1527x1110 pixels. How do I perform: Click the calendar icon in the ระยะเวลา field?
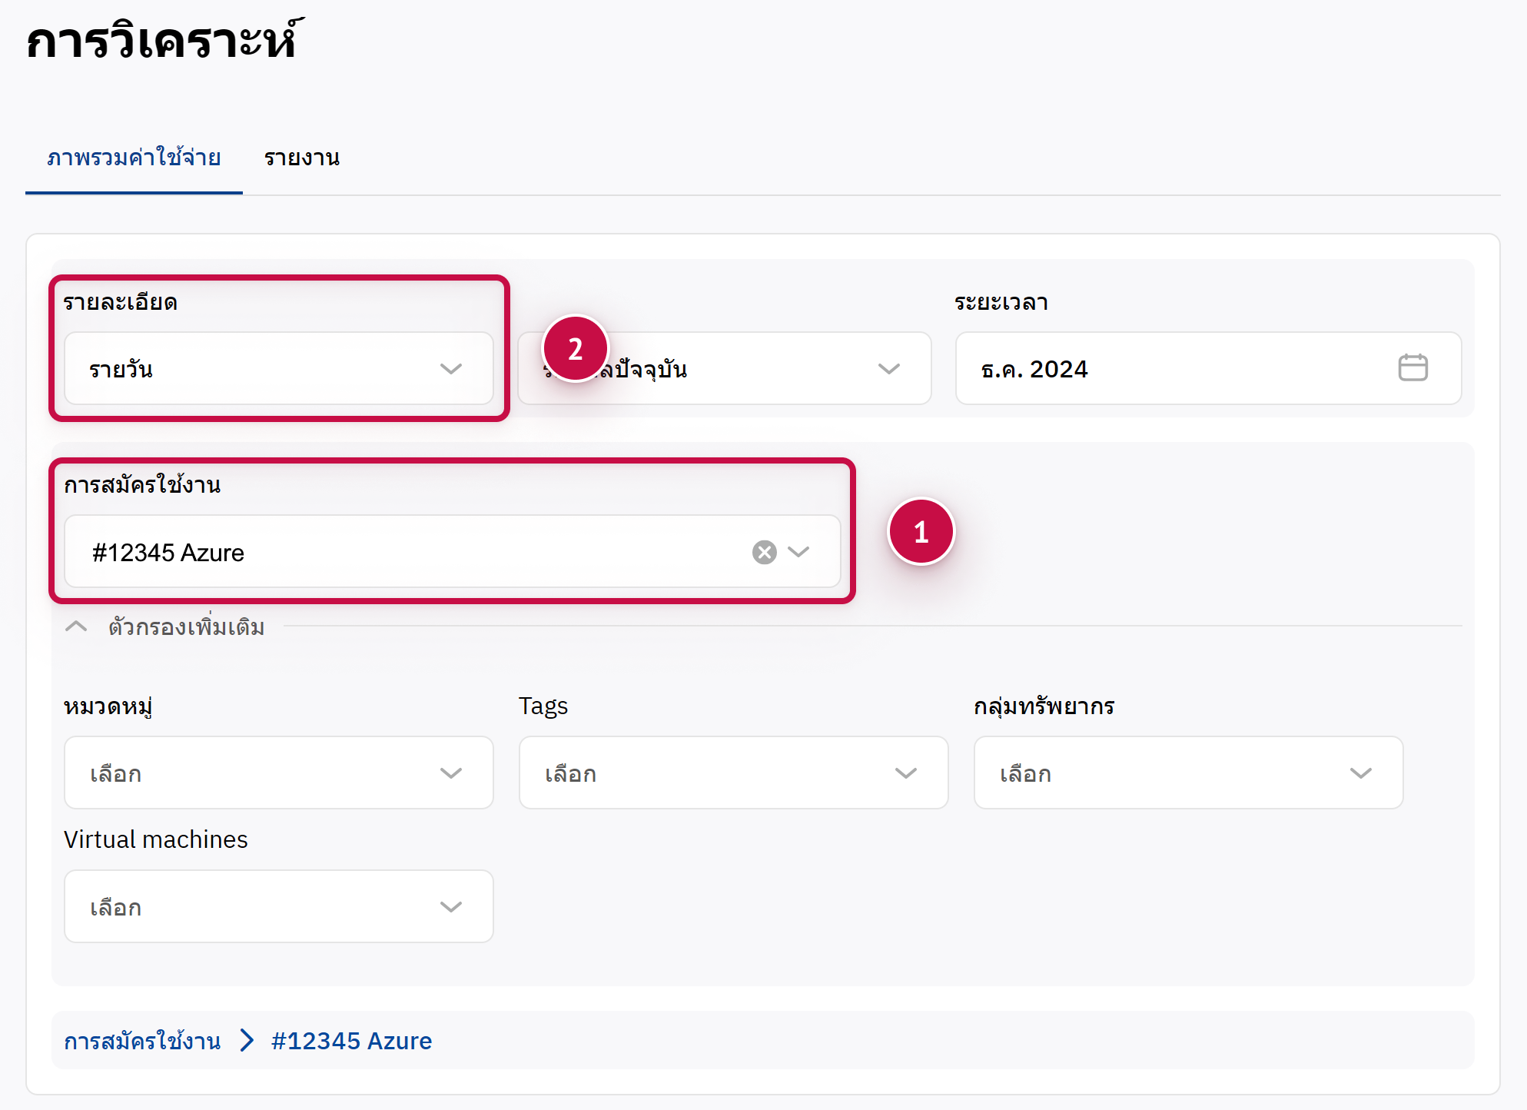point(1412,368)
